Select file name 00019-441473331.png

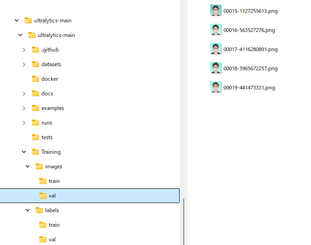pos(249,88)
